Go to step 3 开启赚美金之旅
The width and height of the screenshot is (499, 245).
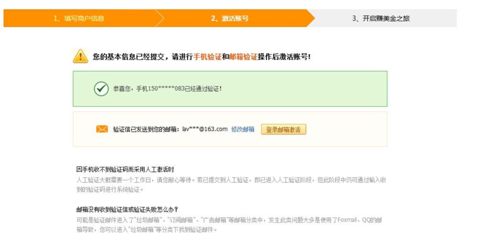[380, 18]
